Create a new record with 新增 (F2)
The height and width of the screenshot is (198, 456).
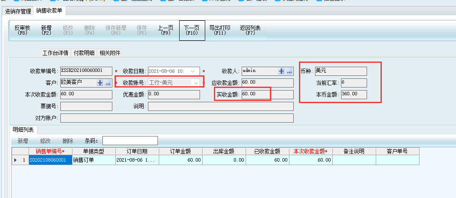point(46,30)
